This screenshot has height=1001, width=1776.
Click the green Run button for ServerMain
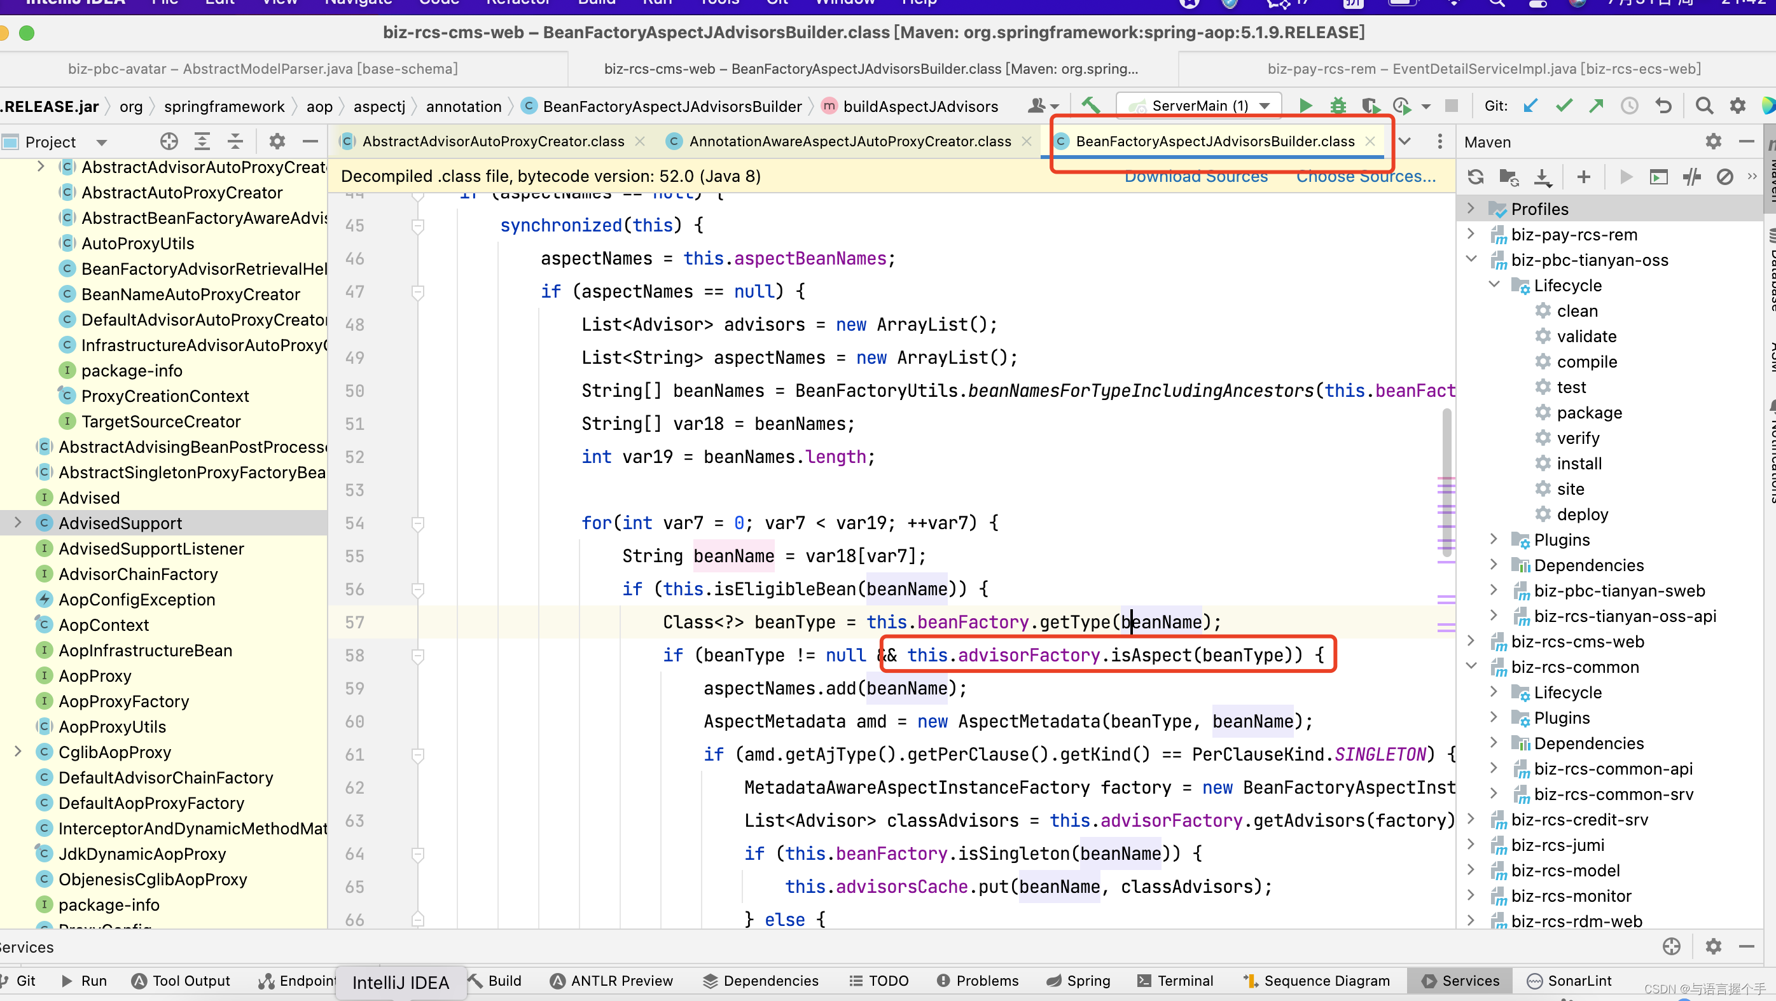tap(1305, 106)
